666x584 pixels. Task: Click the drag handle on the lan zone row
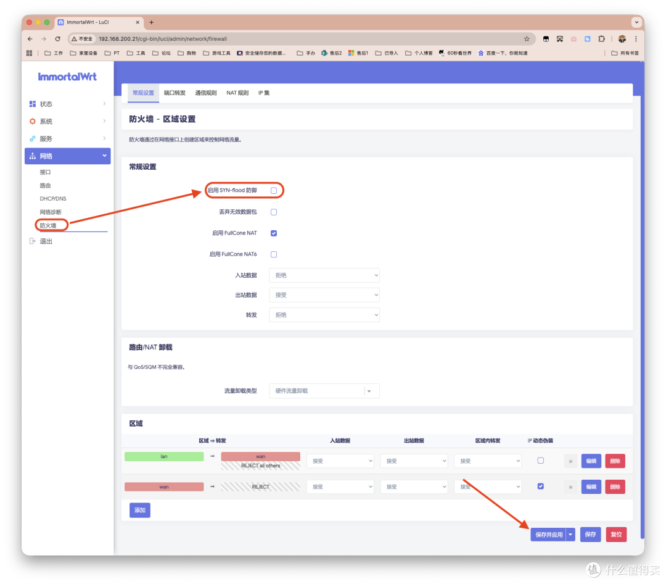570,461
